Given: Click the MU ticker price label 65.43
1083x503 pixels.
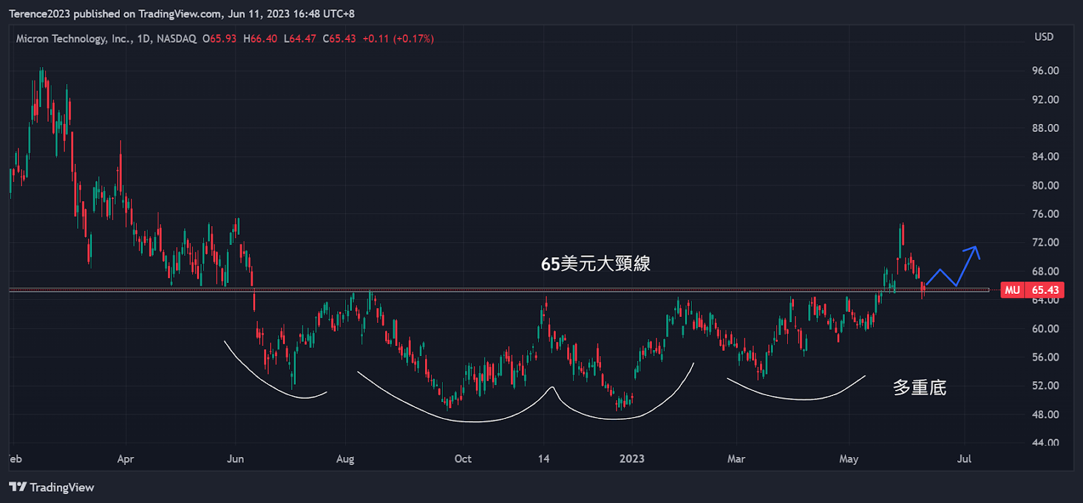Looking at the screenshot, I should [x=1032, y=290].
